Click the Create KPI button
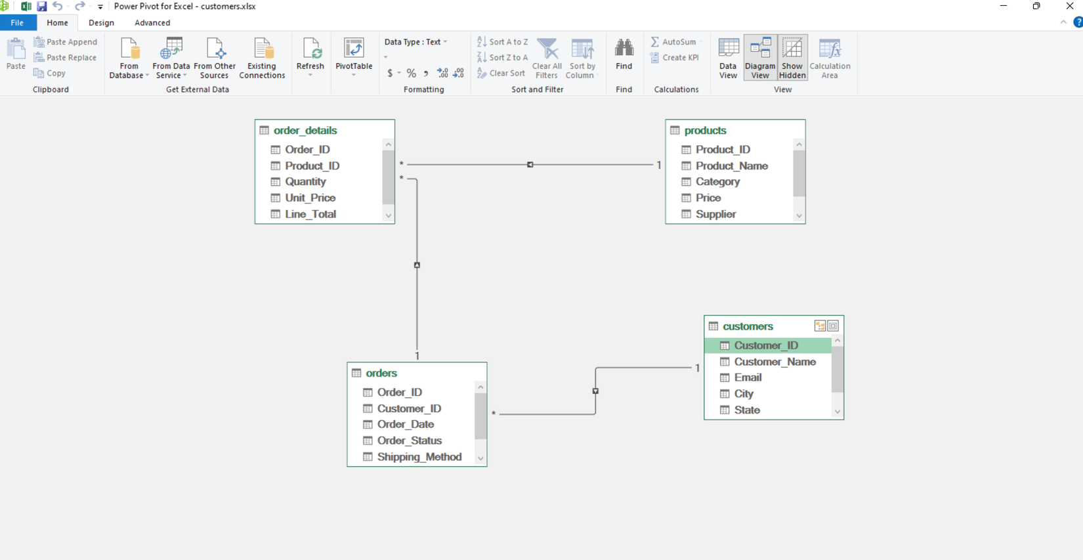 click(x=675, y=58)
